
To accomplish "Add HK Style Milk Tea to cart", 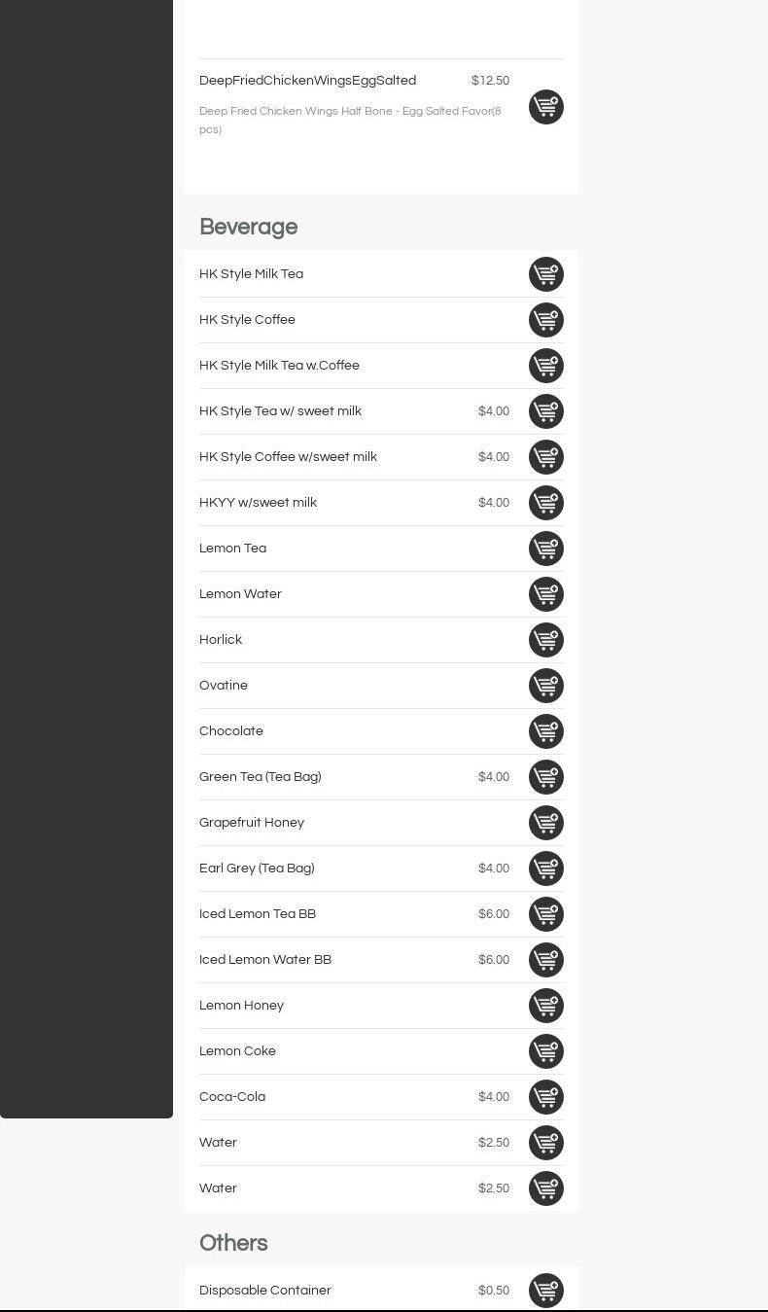I will tap(545, 274).
